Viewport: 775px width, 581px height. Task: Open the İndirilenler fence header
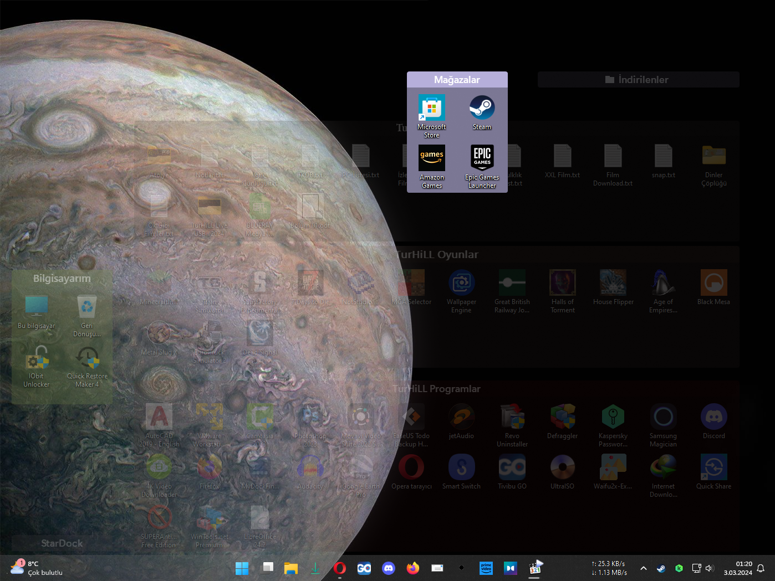638,79
